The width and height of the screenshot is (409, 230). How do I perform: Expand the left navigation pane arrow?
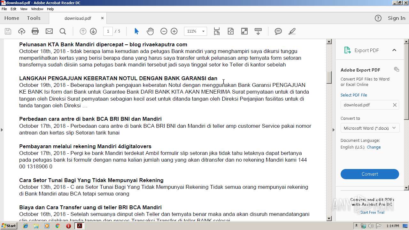coord(2,130)
